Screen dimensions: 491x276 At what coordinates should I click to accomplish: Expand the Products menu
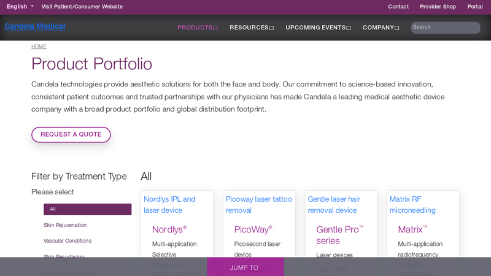point(198,28)
